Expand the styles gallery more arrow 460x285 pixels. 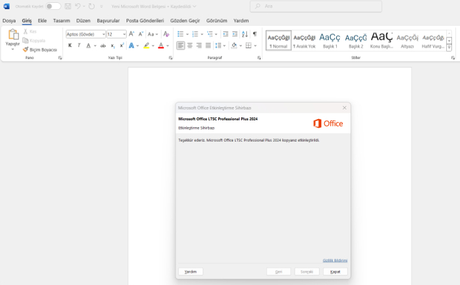click(449, 47)
